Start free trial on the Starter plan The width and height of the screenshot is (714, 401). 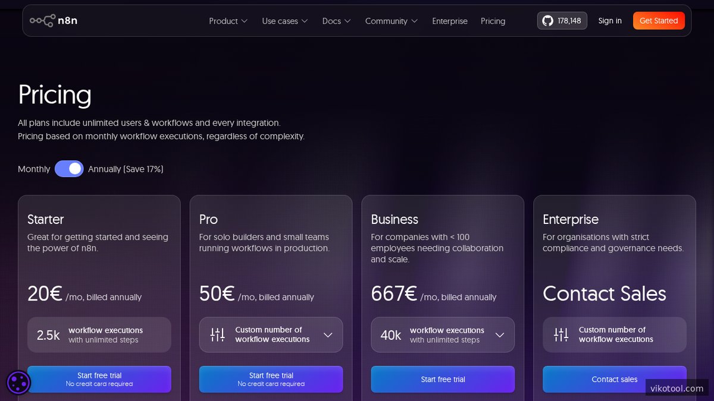[x=99, y=379]
